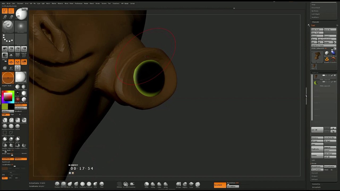Toggle the Local transformations button
Viewport: 340px width, 191px height.
(24, 62)
